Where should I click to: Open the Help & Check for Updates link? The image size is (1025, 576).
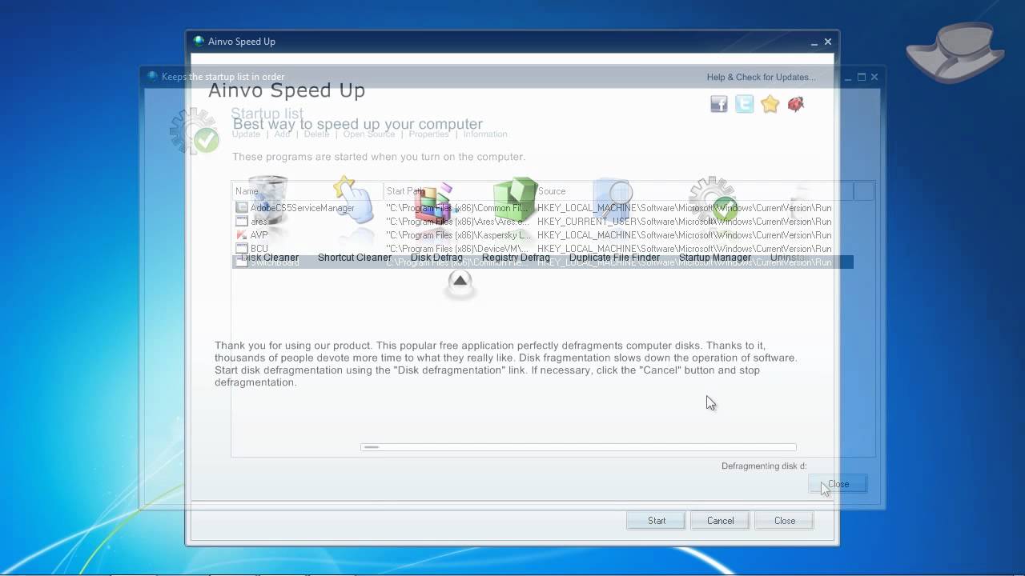pos(762,78)
